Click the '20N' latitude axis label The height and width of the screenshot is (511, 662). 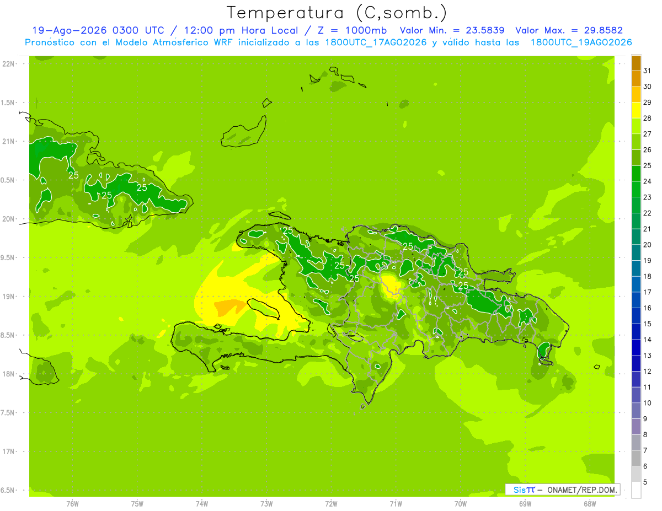click(9, 219)
